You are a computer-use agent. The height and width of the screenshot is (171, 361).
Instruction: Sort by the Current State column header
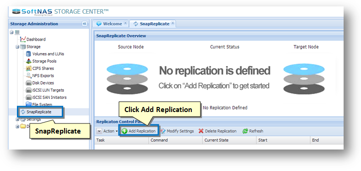229,140
